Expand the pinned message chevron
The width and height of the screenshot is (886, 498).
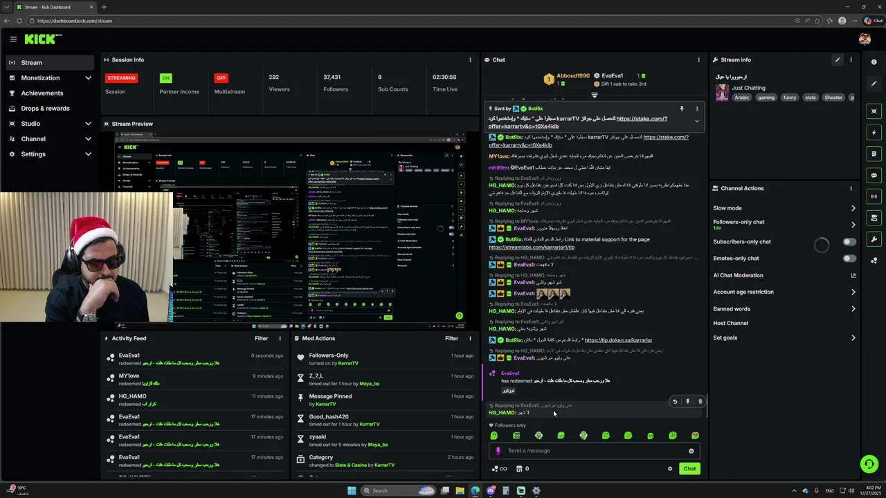click(697, 121)
